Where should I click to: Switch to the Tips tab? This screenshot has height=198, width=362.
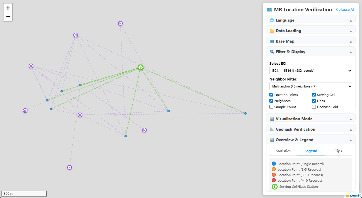pos(338,151)
